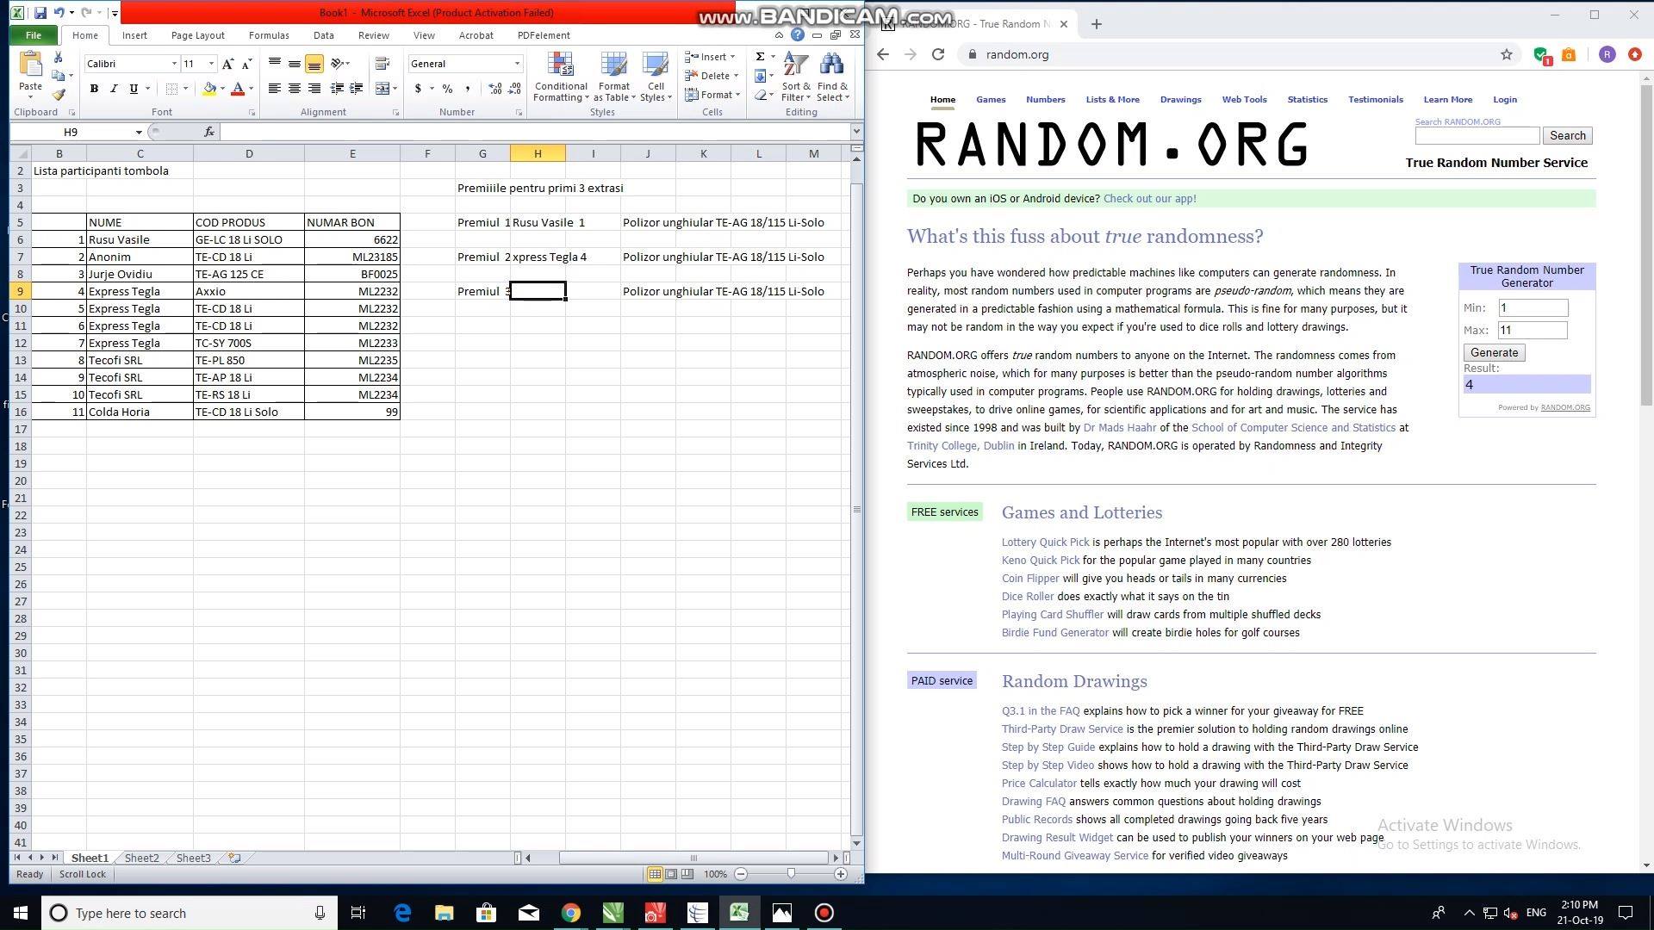Viewport: 1654px width, 930px height.
Task: Toggle Underline formatting in Excel
Action: (x=134, y=89)
